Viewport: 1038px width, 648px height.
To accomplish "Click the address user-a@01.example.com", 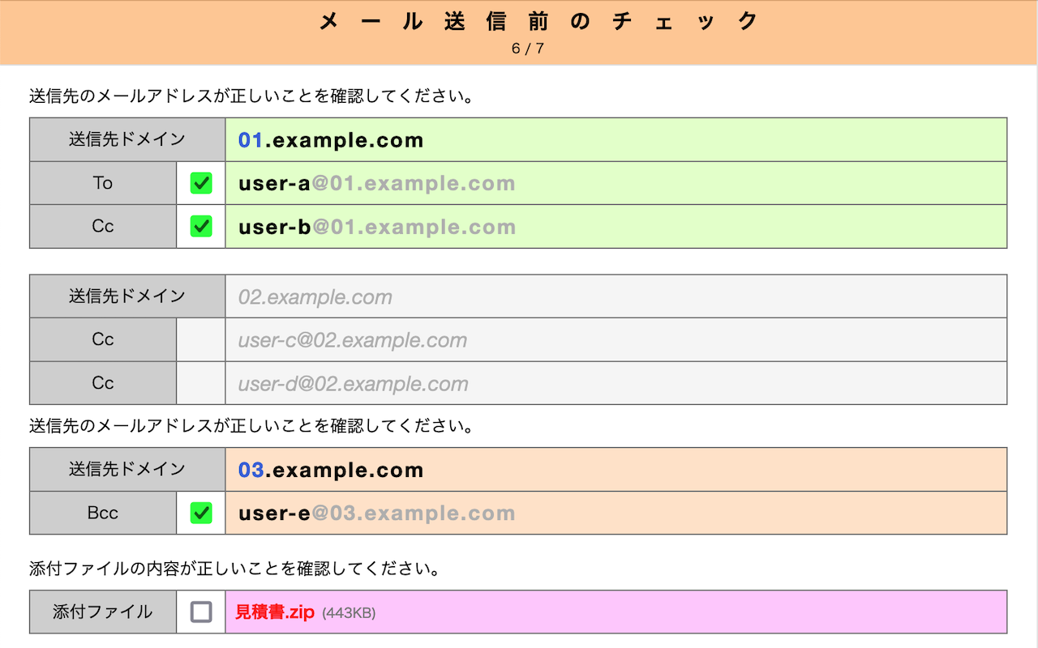I will point(376,183).
